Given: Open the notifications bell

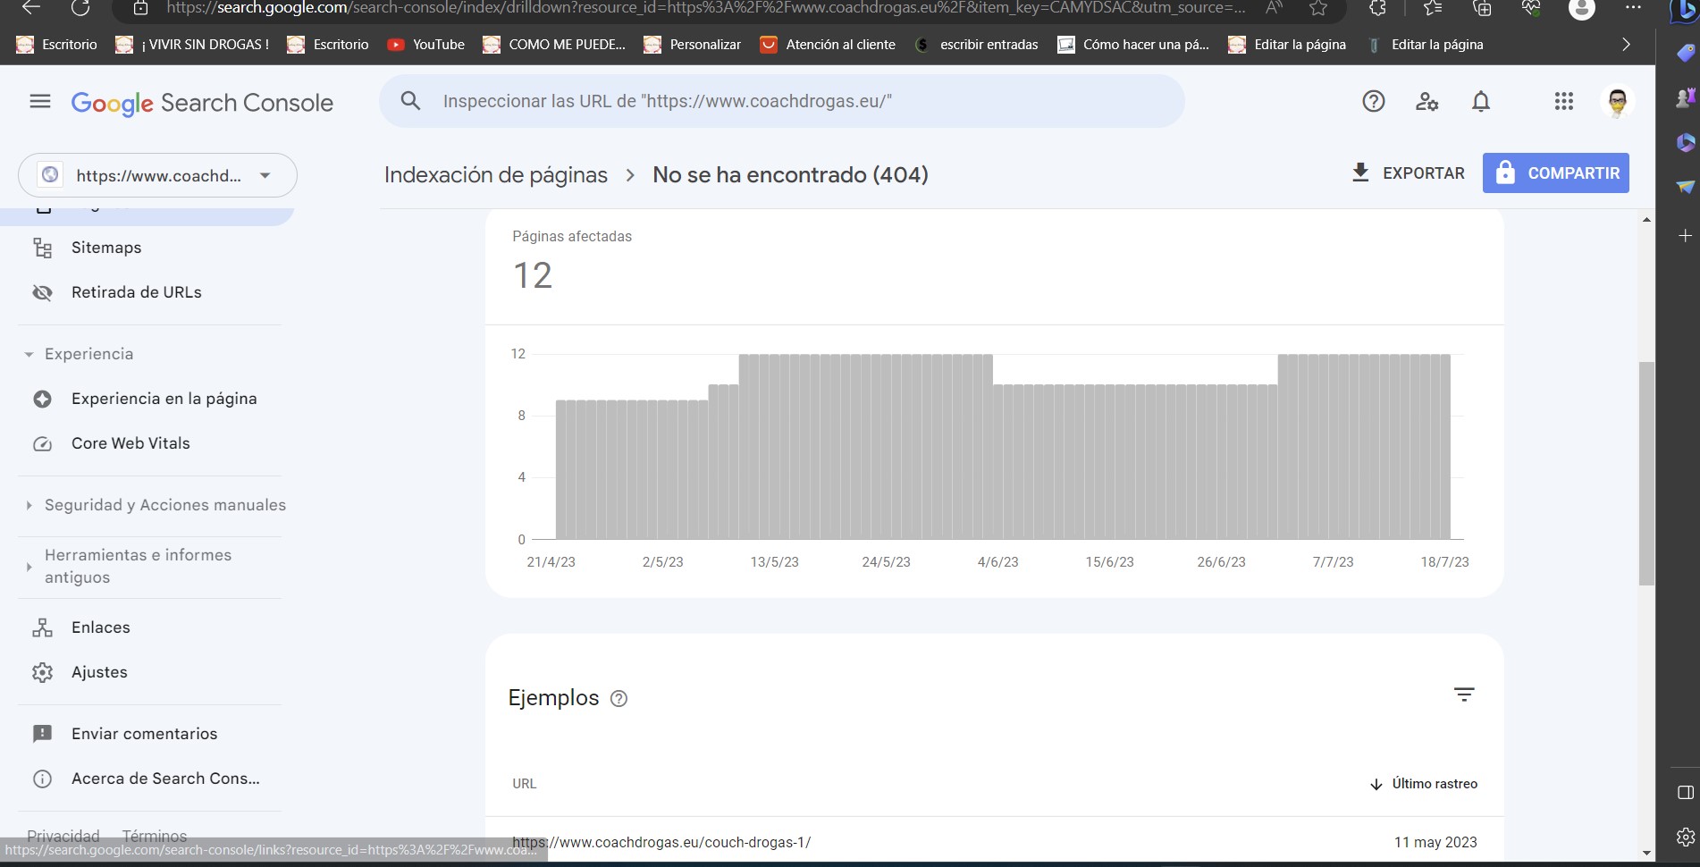Looking at the screenshot, I should tap(1481, 101).
